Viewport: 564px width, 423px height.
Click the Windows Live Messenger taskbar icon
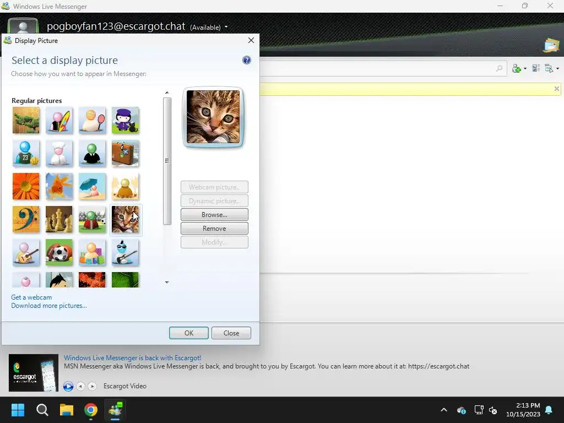click(115, 410)
